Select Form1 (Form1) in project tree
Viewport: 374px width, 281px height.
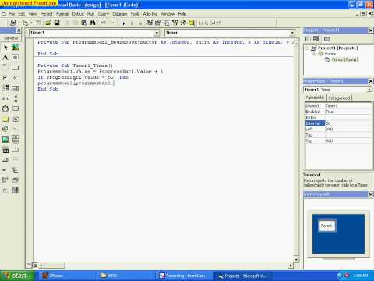(x=344, y=59)
